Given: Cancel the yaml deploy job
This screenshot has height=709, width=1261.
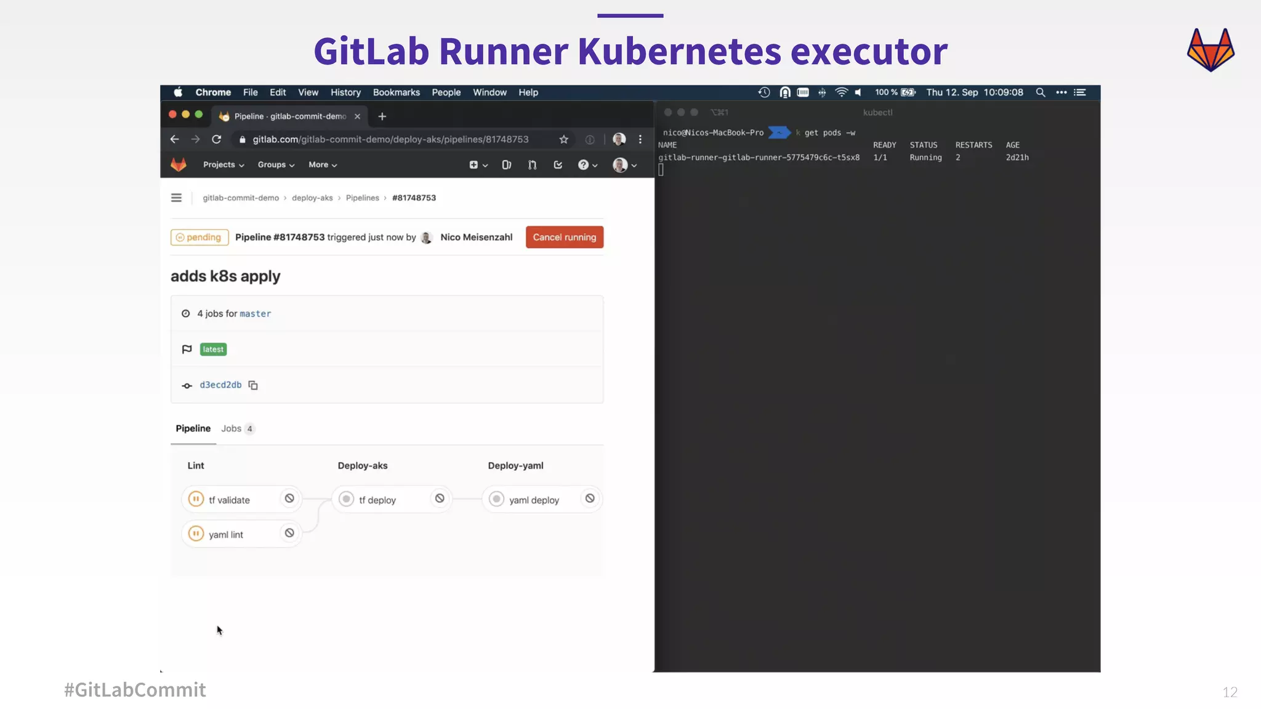Looking at the screenshot, I should coord(590,499).
